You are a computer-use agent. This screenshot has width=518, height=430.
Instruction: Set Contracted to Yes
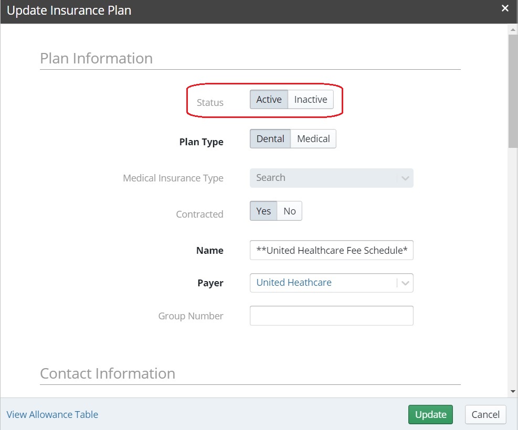(263, 210)
